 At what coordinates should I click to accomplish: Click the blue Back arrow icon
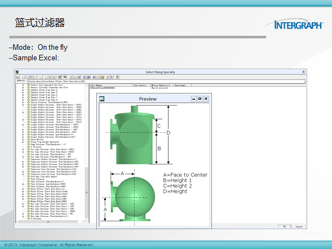[x=94, y=77]
